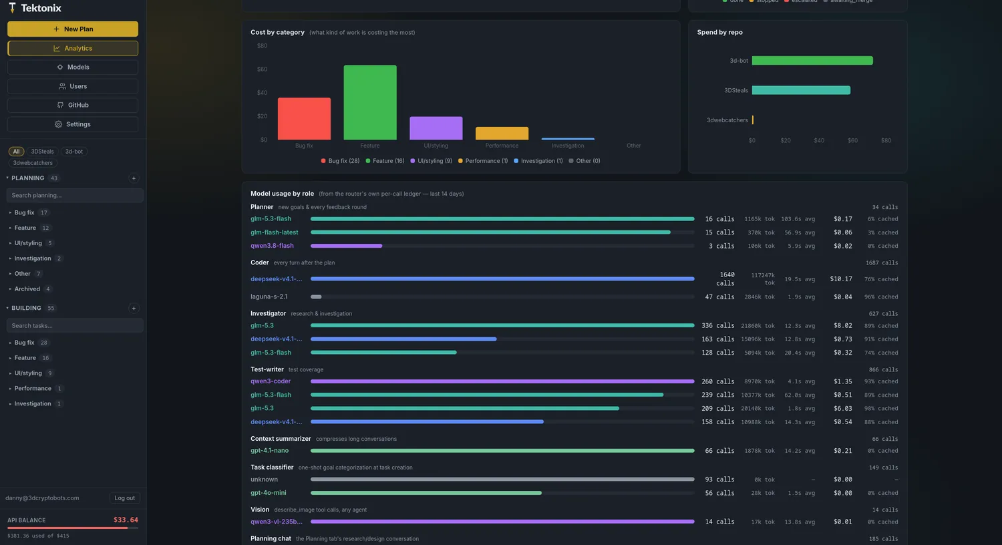Click the gpt-4.1-nano model name

click(x=270, y=451)
